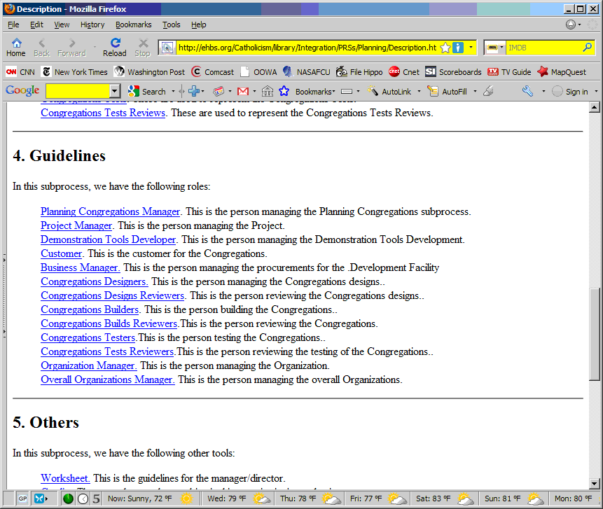Open the Congregations Testers link
Viewport: 603px width, 509px height.
(x=88, y=337)
